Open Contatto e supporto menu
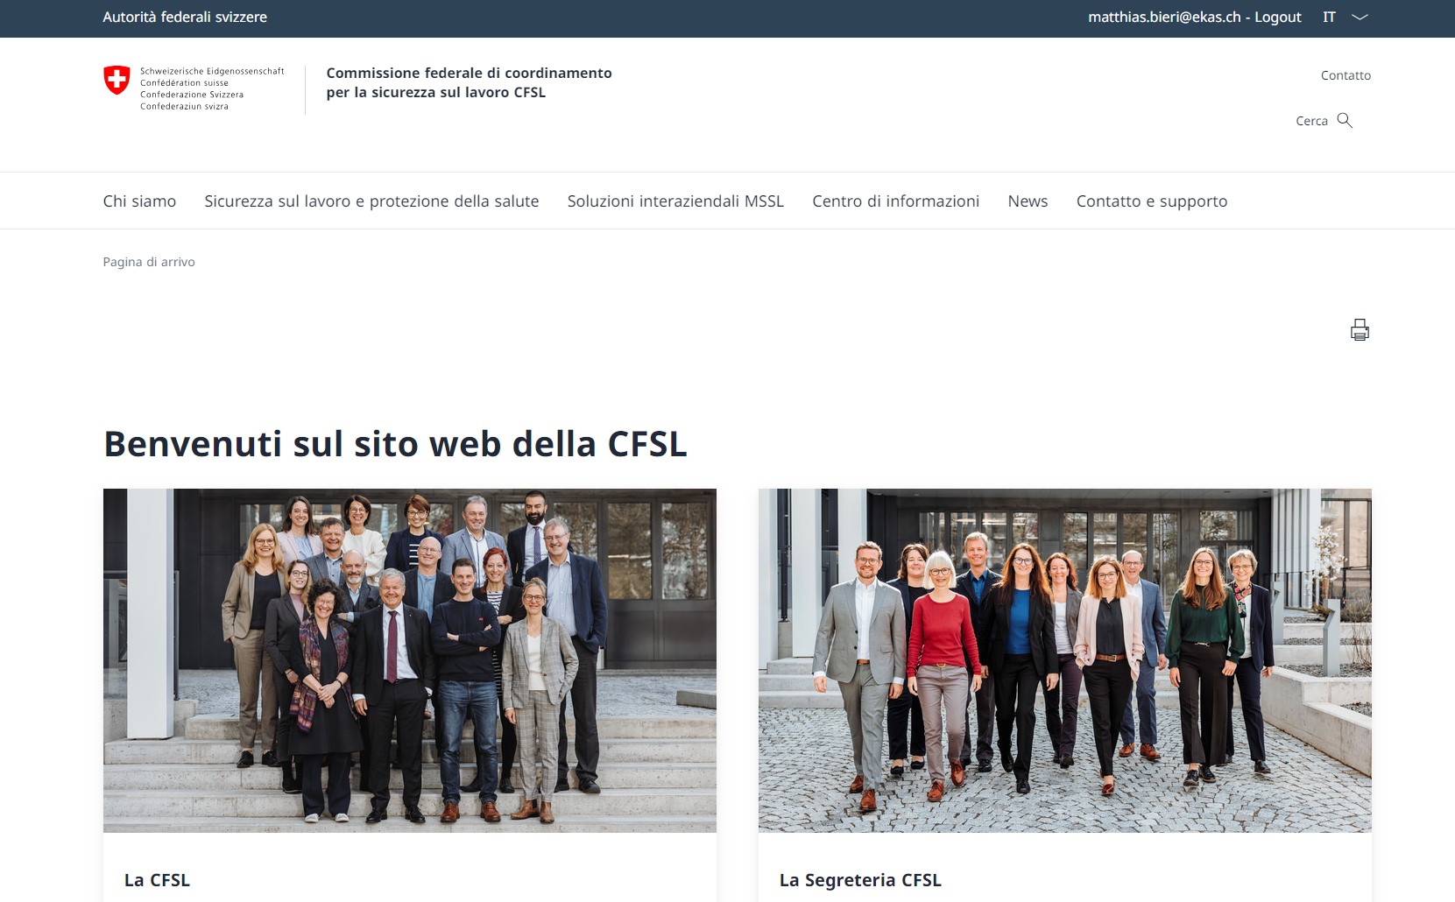The width and height of the screenshot is (1455, 902). [1152, 201]
